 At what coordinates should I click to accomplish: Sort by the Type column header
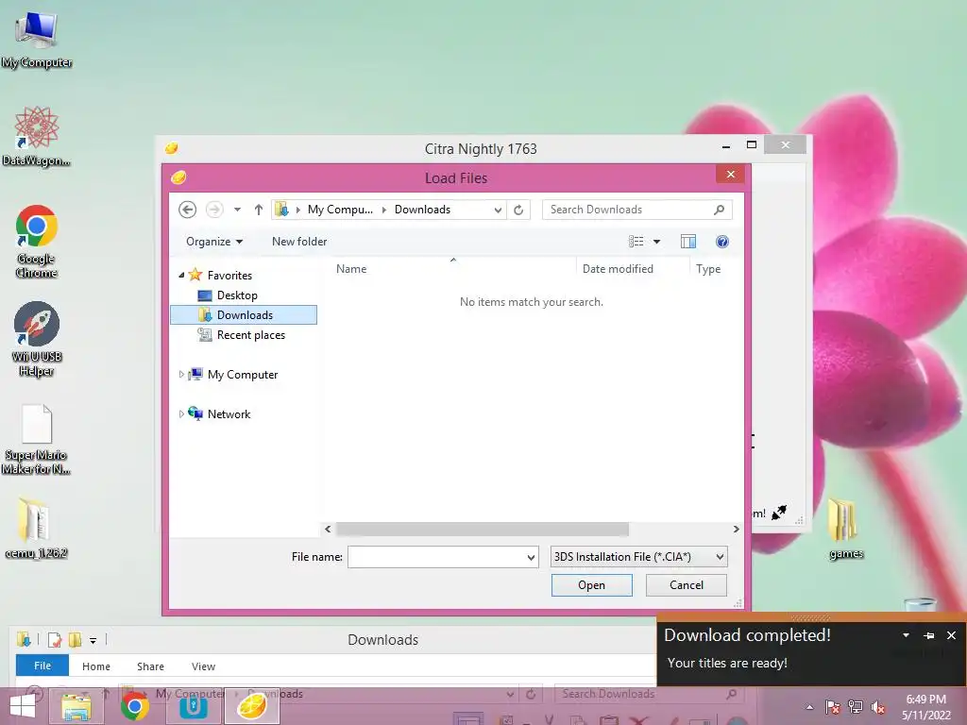(x=708, y=269)
